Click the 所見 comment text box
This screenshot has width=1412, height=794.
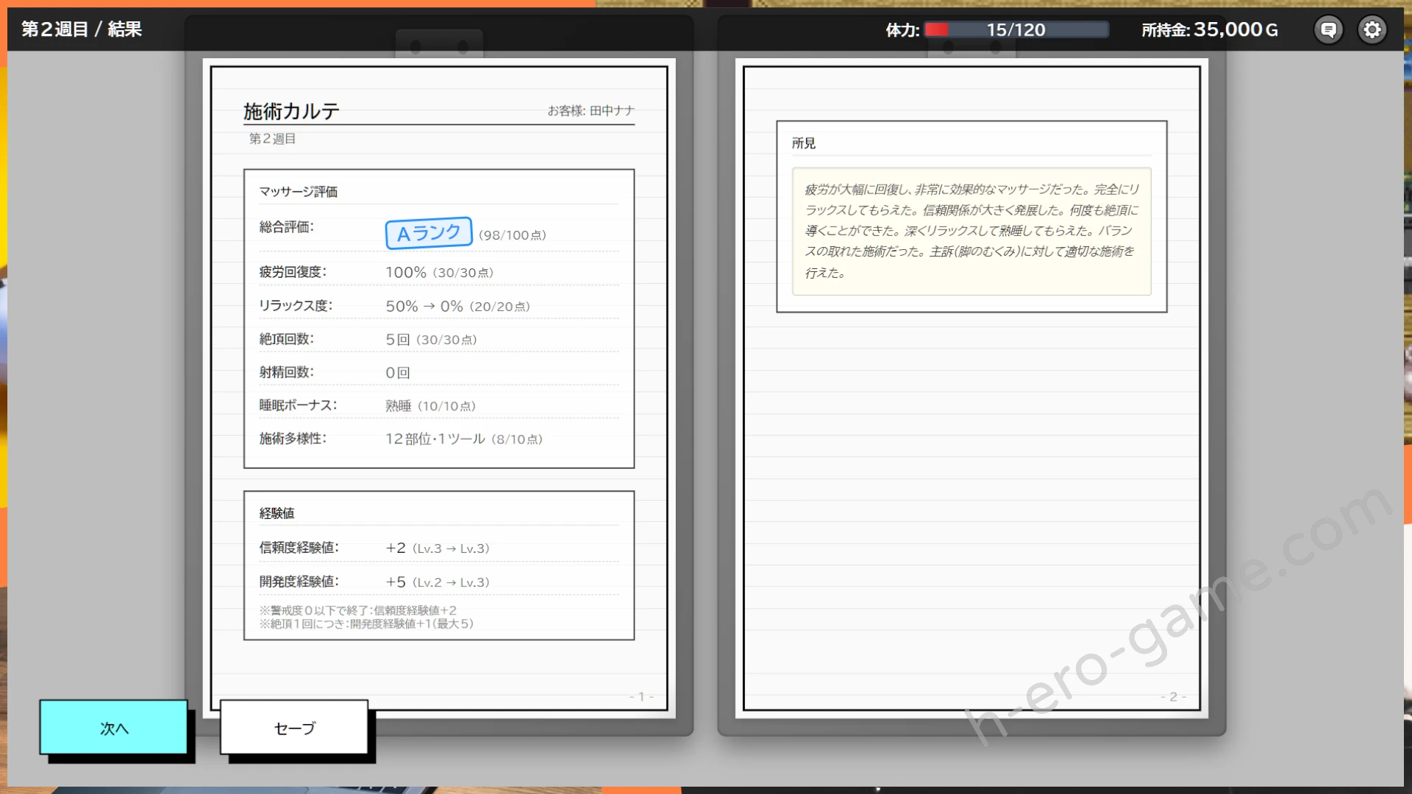[x=971, y=231]
